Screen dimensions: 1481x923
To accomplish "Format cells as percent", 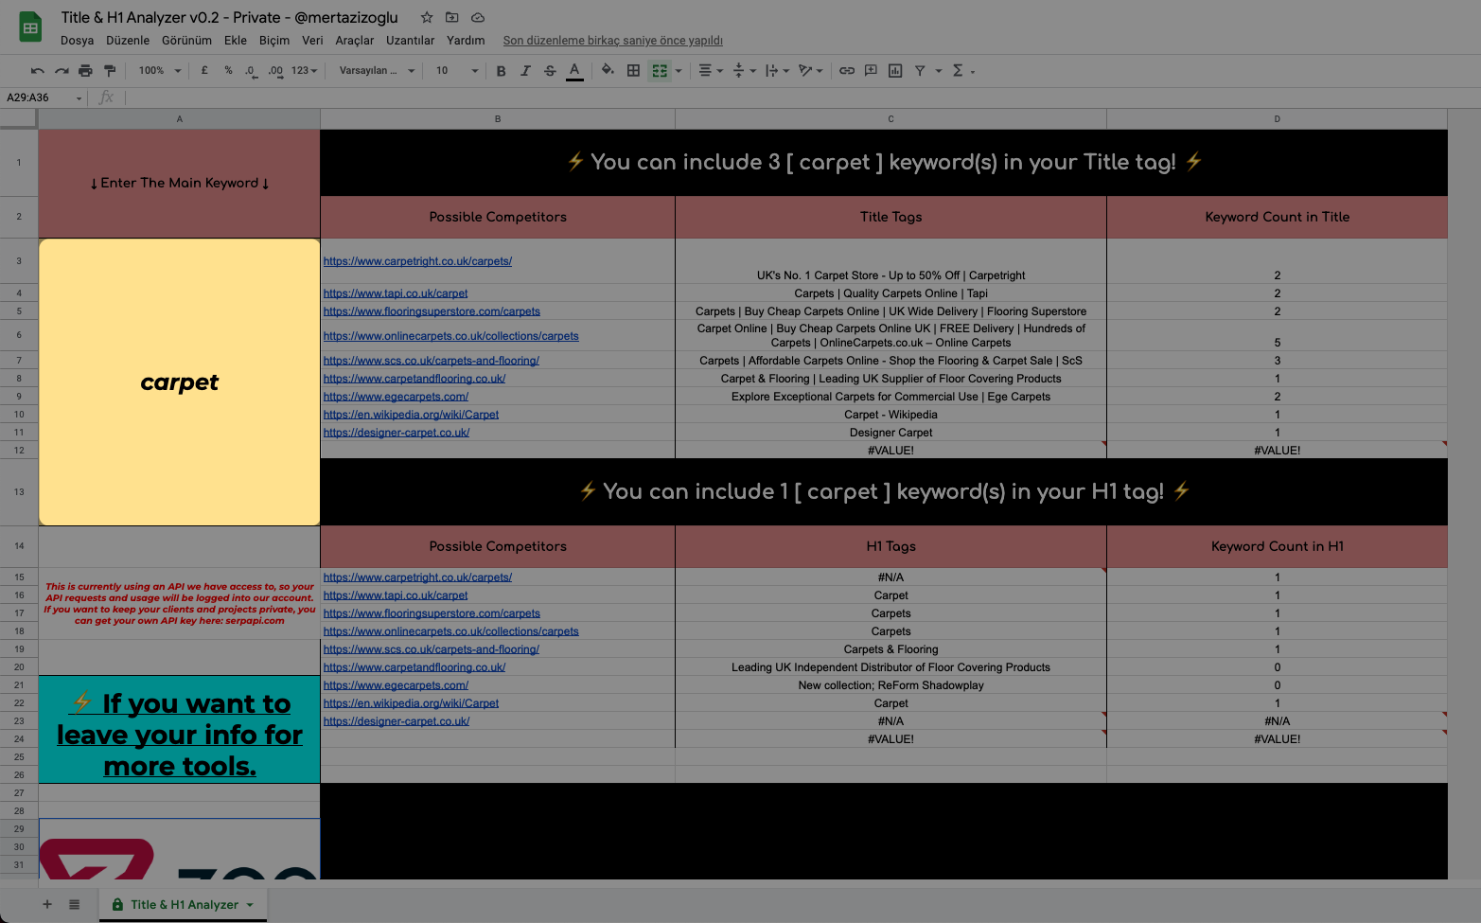I will [228, 71].
